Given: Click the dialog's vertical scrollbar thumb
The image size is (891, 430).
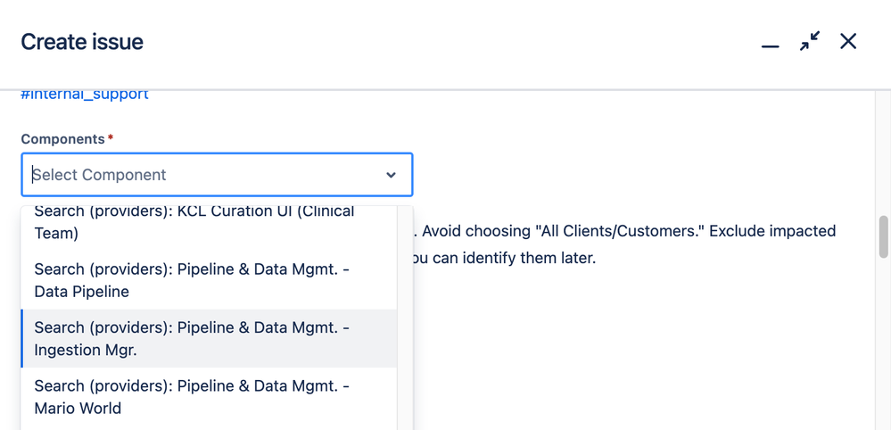Looking at the screenshot, I should 883,236.
